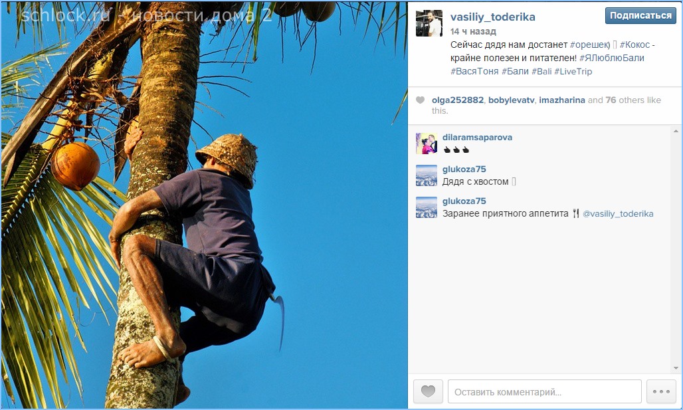Open imazharina liker profile
Screen dimensions: 683x410
tap(562, 100)
